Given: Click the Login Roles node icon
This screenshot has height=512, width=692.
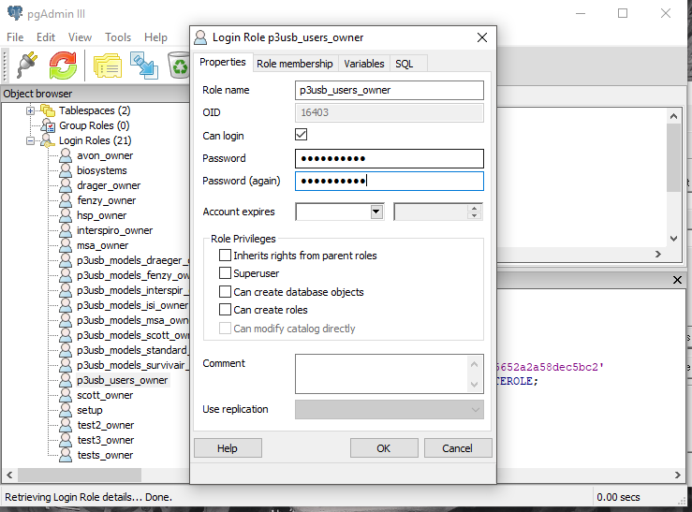Looking at the screenshot, I should pyautogui.click(x=48, y=140).
